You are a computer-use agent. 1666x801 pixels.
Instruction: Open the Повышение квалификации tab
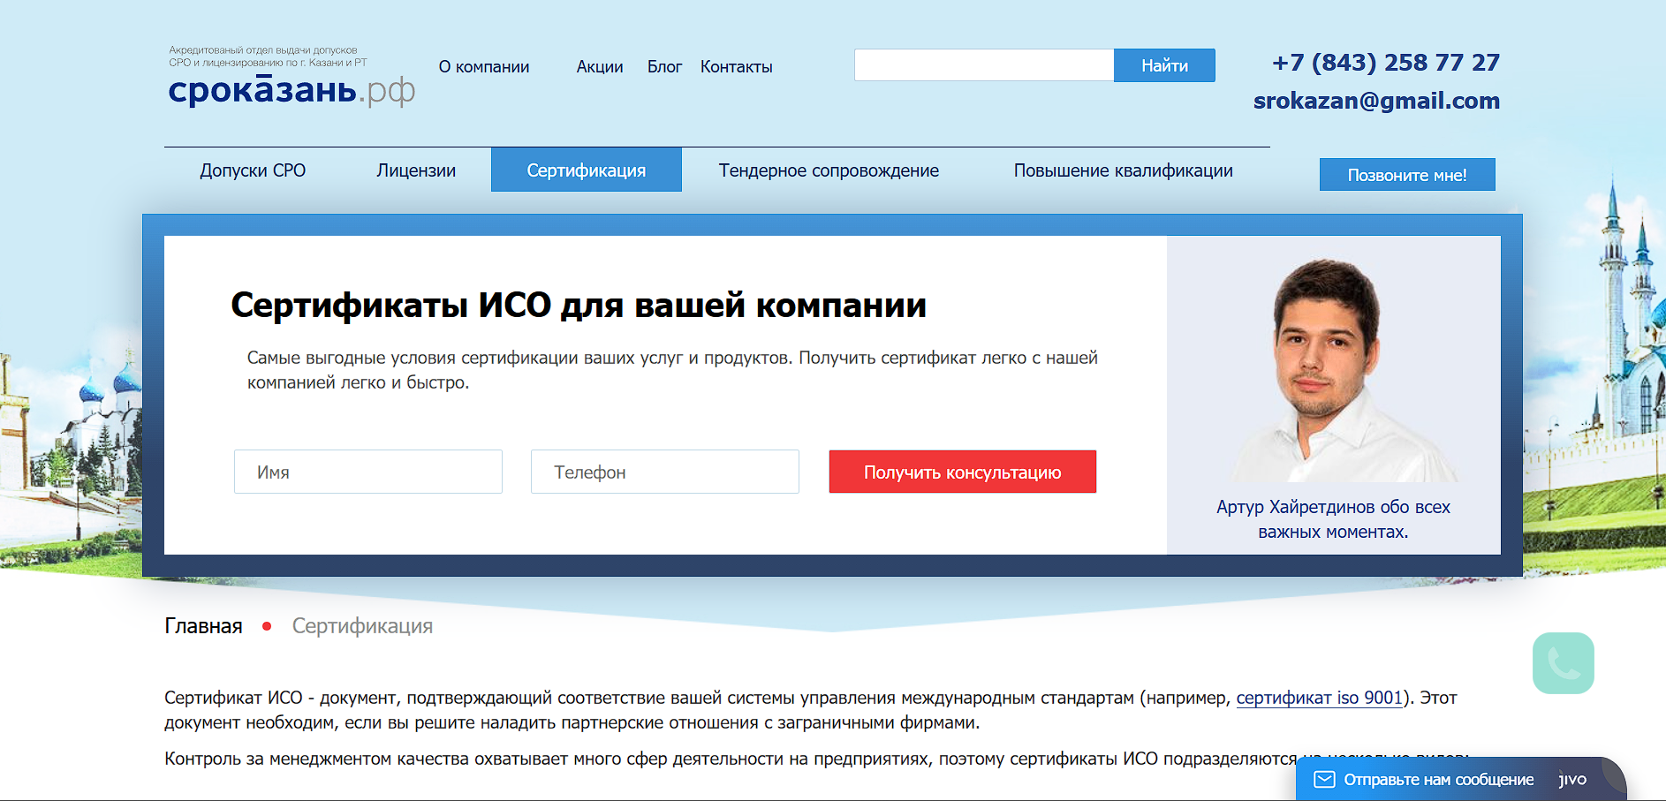pos(1124,170)
